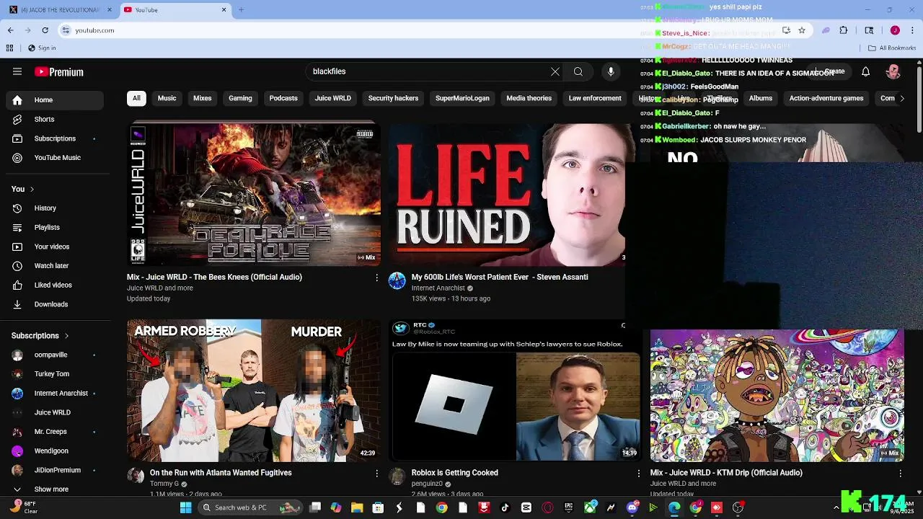
Task: Select the All filter chip
Action: coord(136,98)
